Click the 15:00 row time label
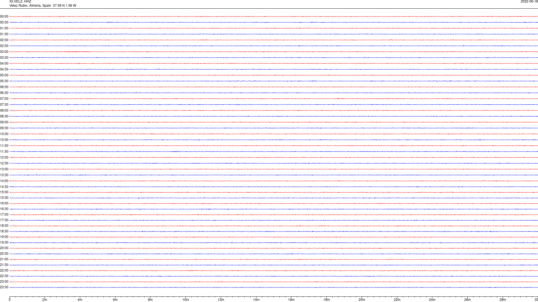The image size is (538, 302). 4,192
